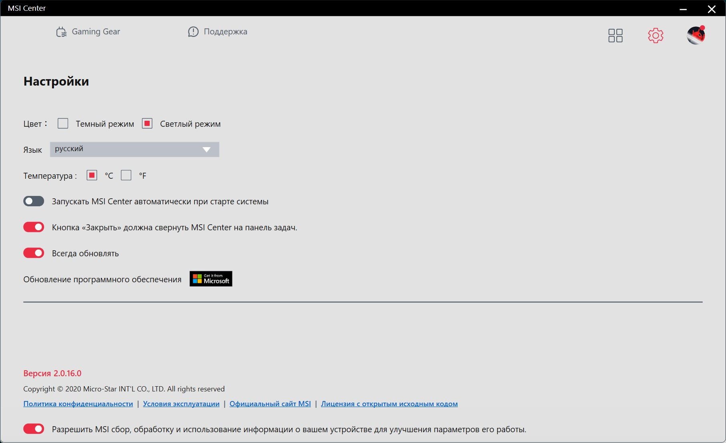This screenshot has height=443, width=726.
Task: Open the Язык language dropdown
Action: [x=134, y=150]
